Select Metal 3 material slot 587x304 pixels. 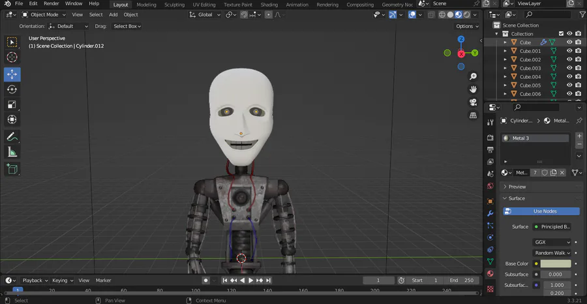click(x=535, y=138)
